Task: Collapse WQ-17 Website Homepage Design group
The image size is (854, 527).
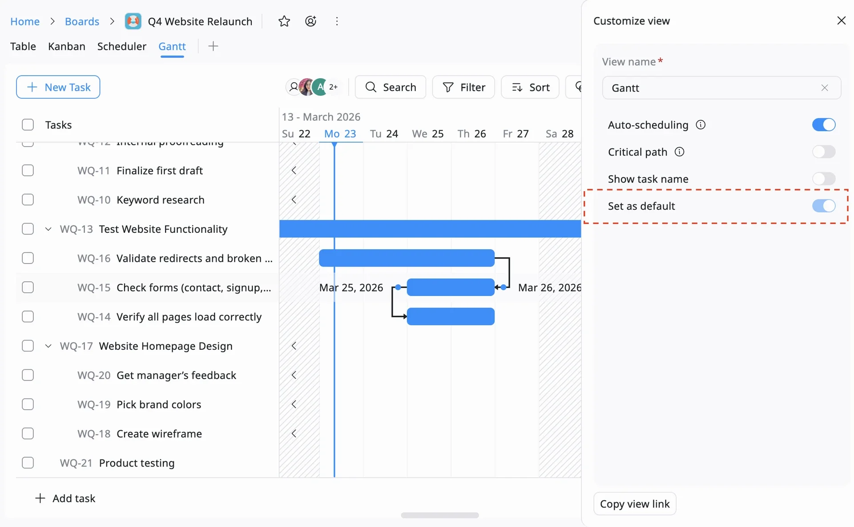Action: (x=48, y=346)
